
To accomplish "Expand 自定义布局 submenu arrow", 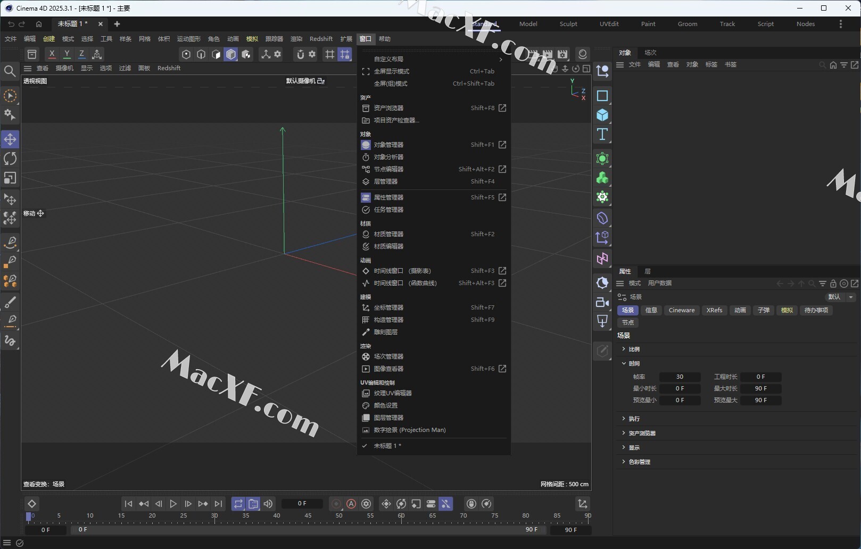I will 501,59.
